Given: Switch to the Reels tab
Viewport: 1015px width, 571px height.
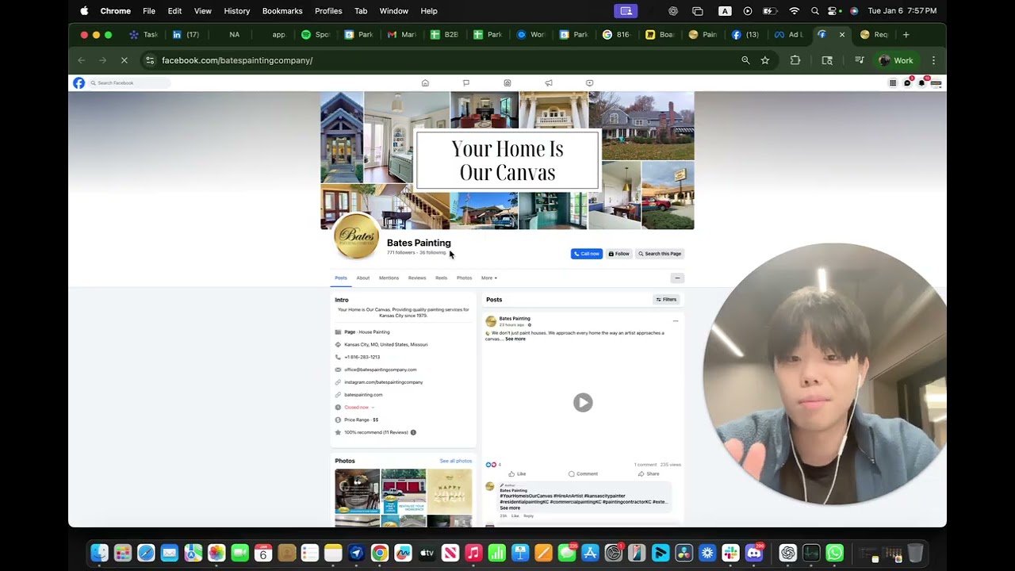Looking at the screenshot, I should [x=441, y=278].
